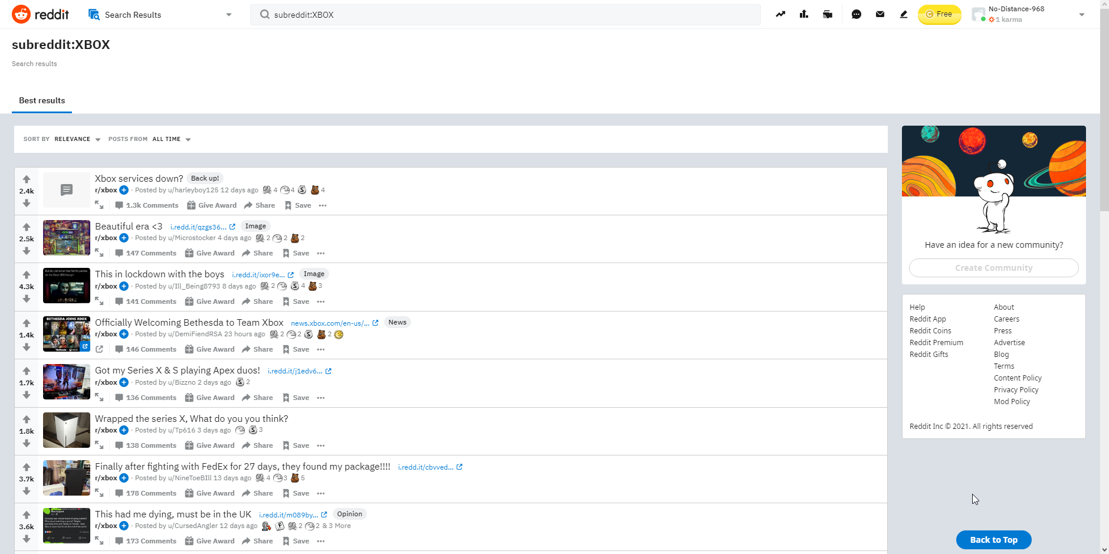This screenshot has width=1109, height=554.
Task: Open 1.3k Comments on 'Xbox services down?'
Action: pos(146,205)
